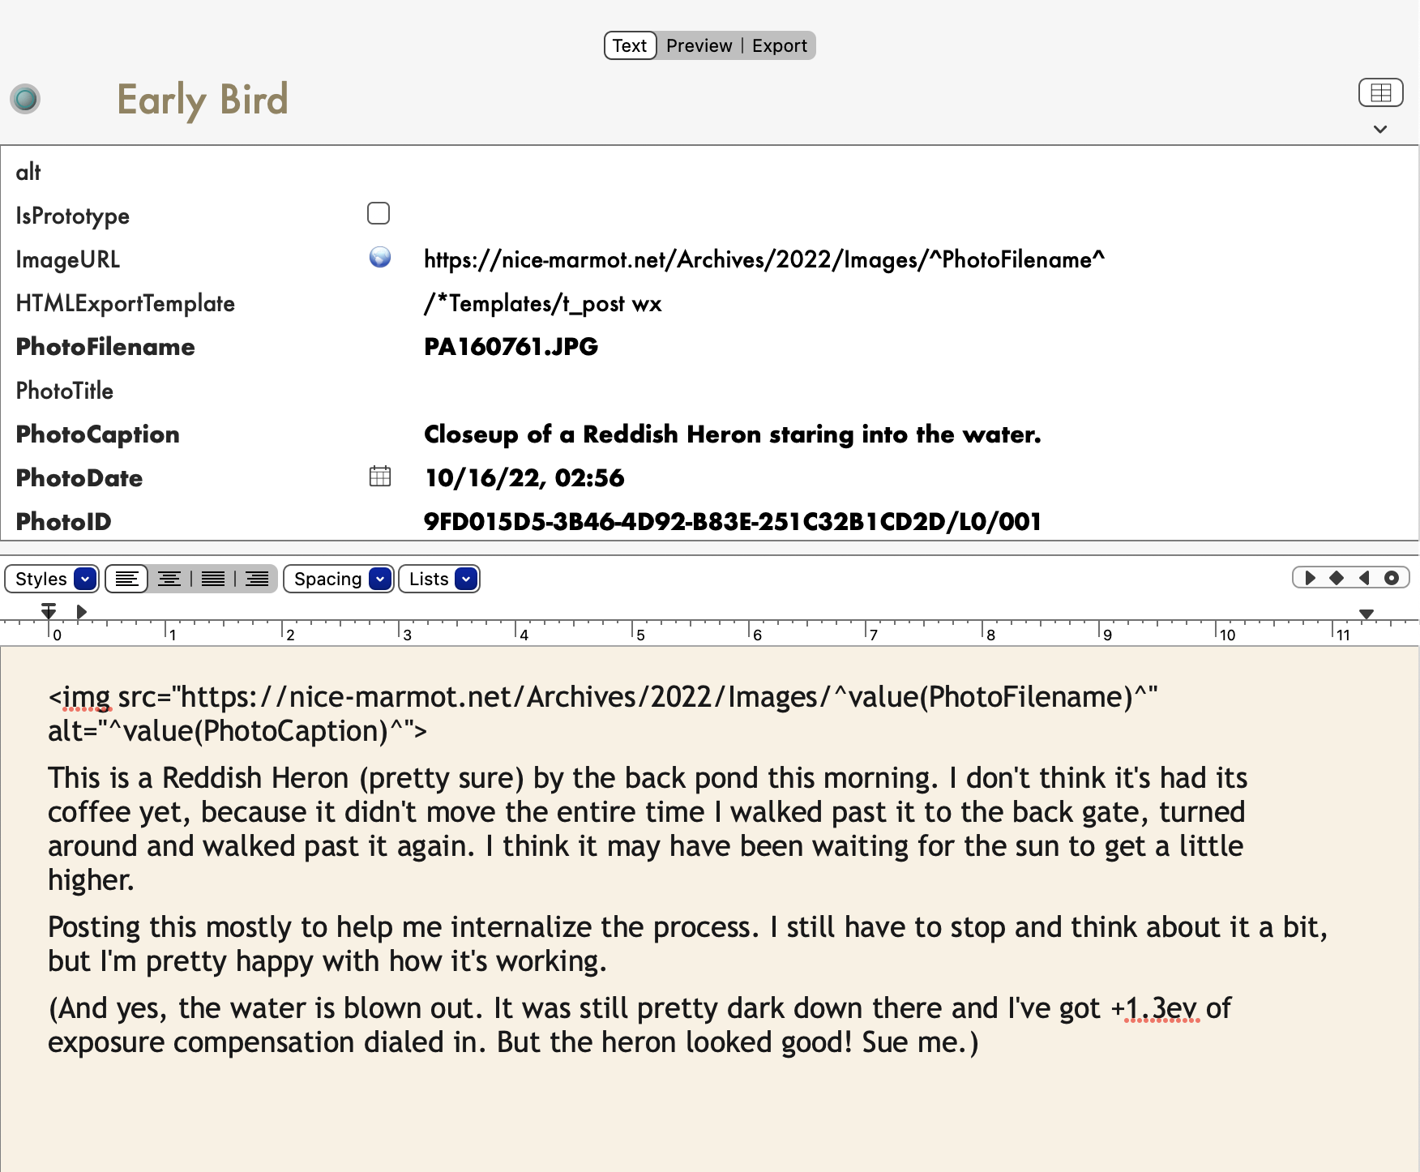Select the circle decimal tab stop button

[x=1392, y=578]
